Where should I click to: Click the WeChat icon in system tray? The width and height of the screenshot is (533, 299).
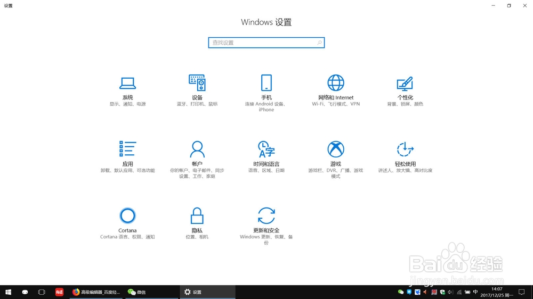coord(401,292)
